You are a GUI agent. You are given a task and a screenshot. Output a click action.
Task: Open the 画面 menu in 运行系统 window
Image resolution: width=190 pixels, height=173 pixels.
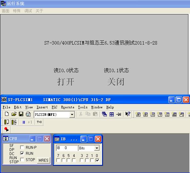[6, 11]
